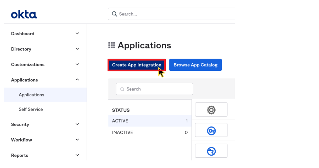Click the Applications parent section label

24,80
